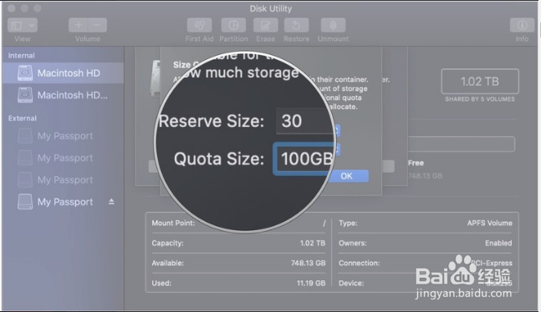The image size is (541, 312).
Task: Click the External section header
Action: click(22, 118)
